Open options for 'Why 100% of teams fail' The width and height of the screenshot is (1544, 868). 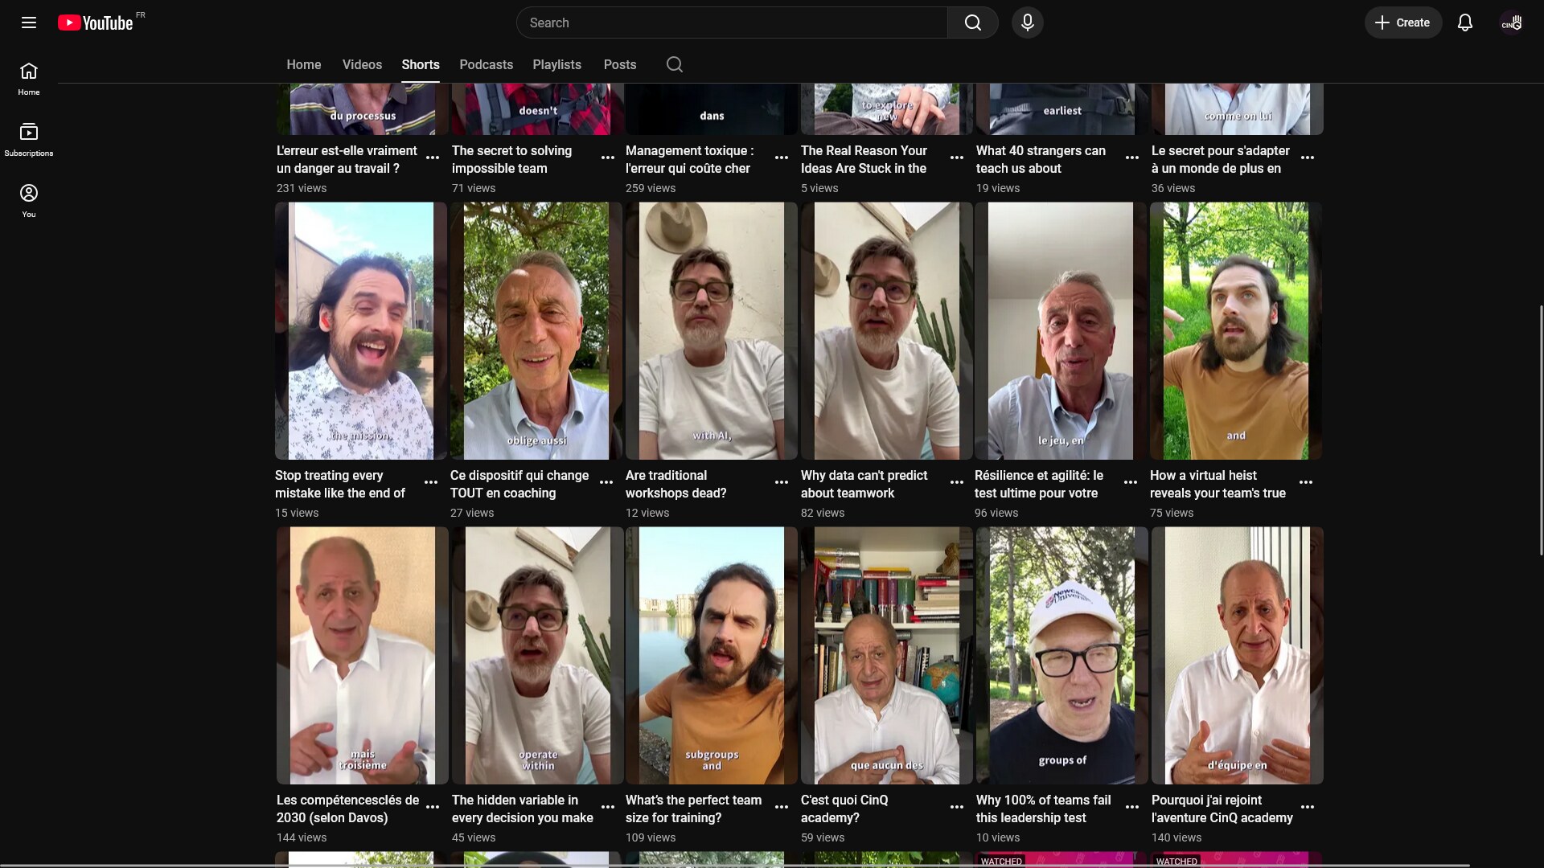1132,807
